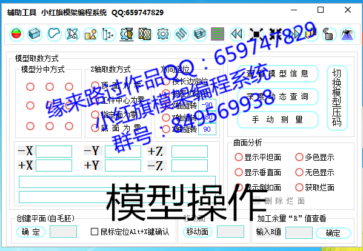This screenshot has width=363, height=251.
Task: Select bottom-right radio in 模型分中方式 grid
Action: point(69,126)
